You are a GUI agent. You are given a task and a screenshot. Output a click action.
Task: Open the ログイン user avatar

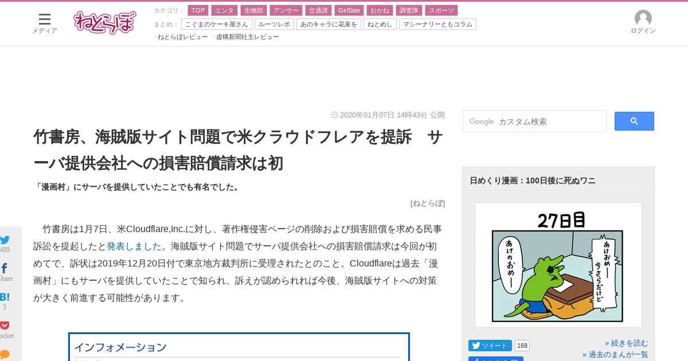[643, 22]
